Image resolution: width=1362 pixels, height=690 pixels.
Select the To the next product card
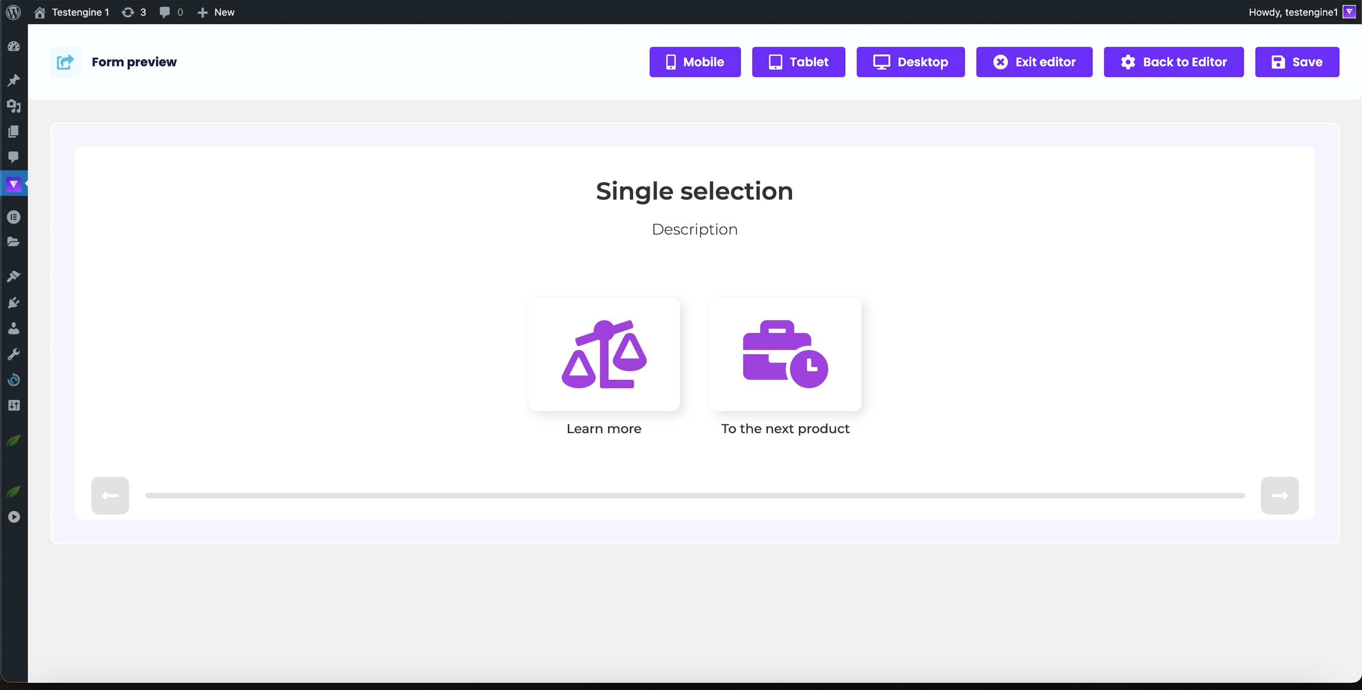click(785, 354)
